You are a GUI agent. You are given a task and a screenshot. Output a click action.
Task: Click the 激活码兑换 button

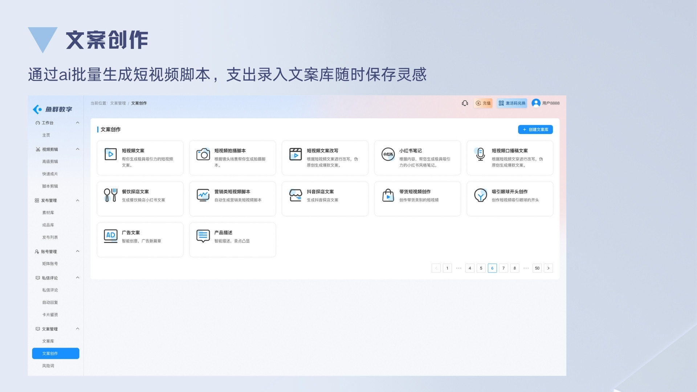click(x=512, y=103)
